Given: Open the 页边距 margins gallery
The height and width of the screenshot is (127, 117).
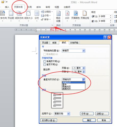Looking at the screenshot, I should pyautogui.click(x=11, y=16).
